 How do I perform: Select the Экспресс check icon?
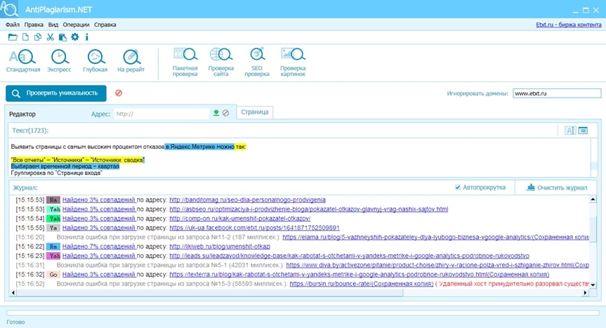coord(59,60)
